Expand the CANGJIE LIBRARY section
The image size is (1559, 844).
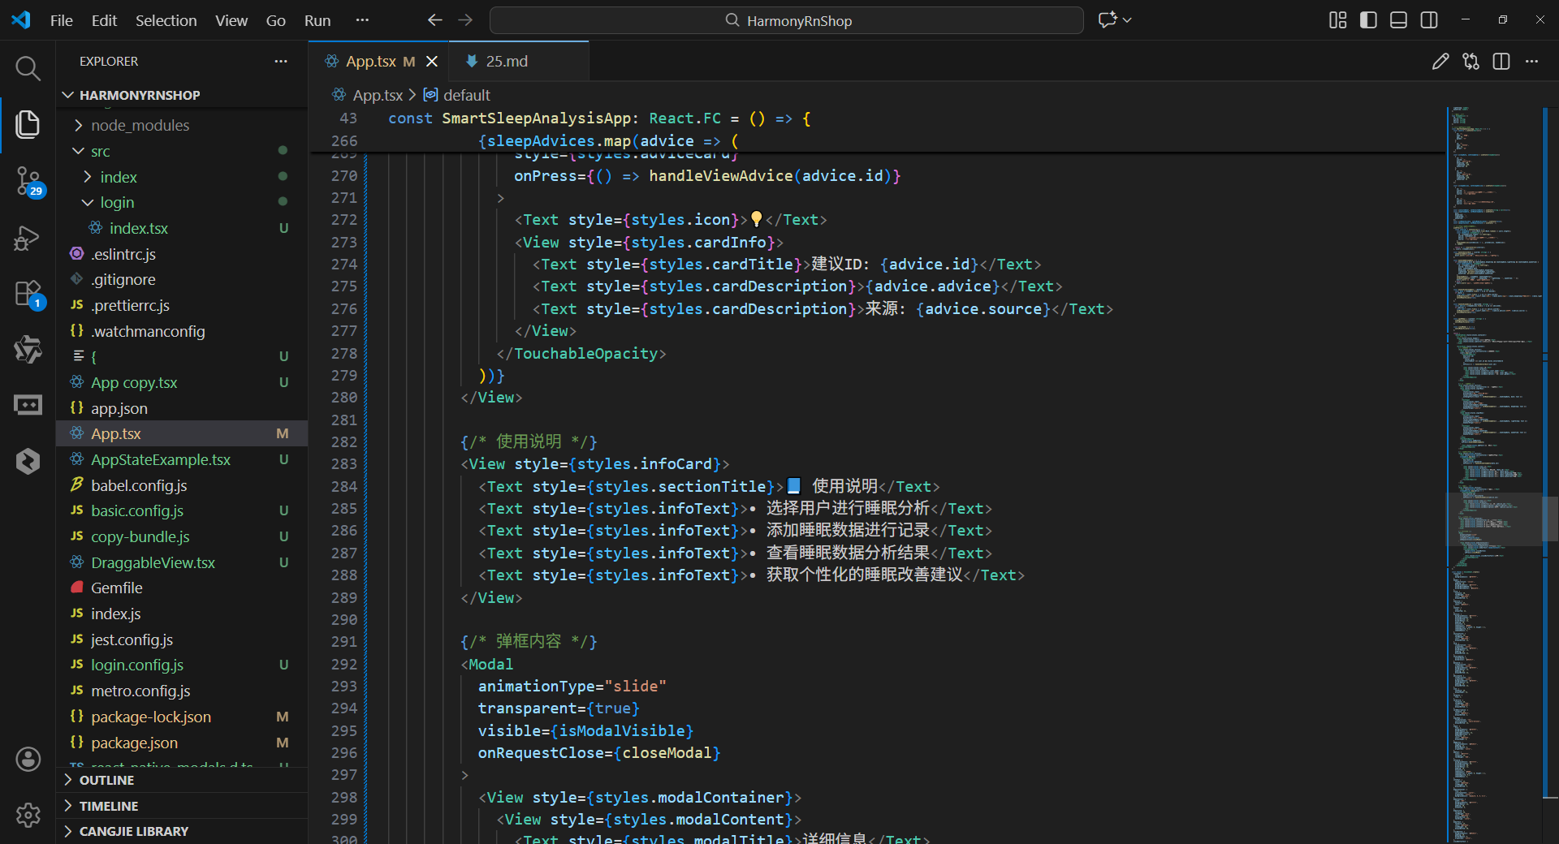[x=182, y=831]
